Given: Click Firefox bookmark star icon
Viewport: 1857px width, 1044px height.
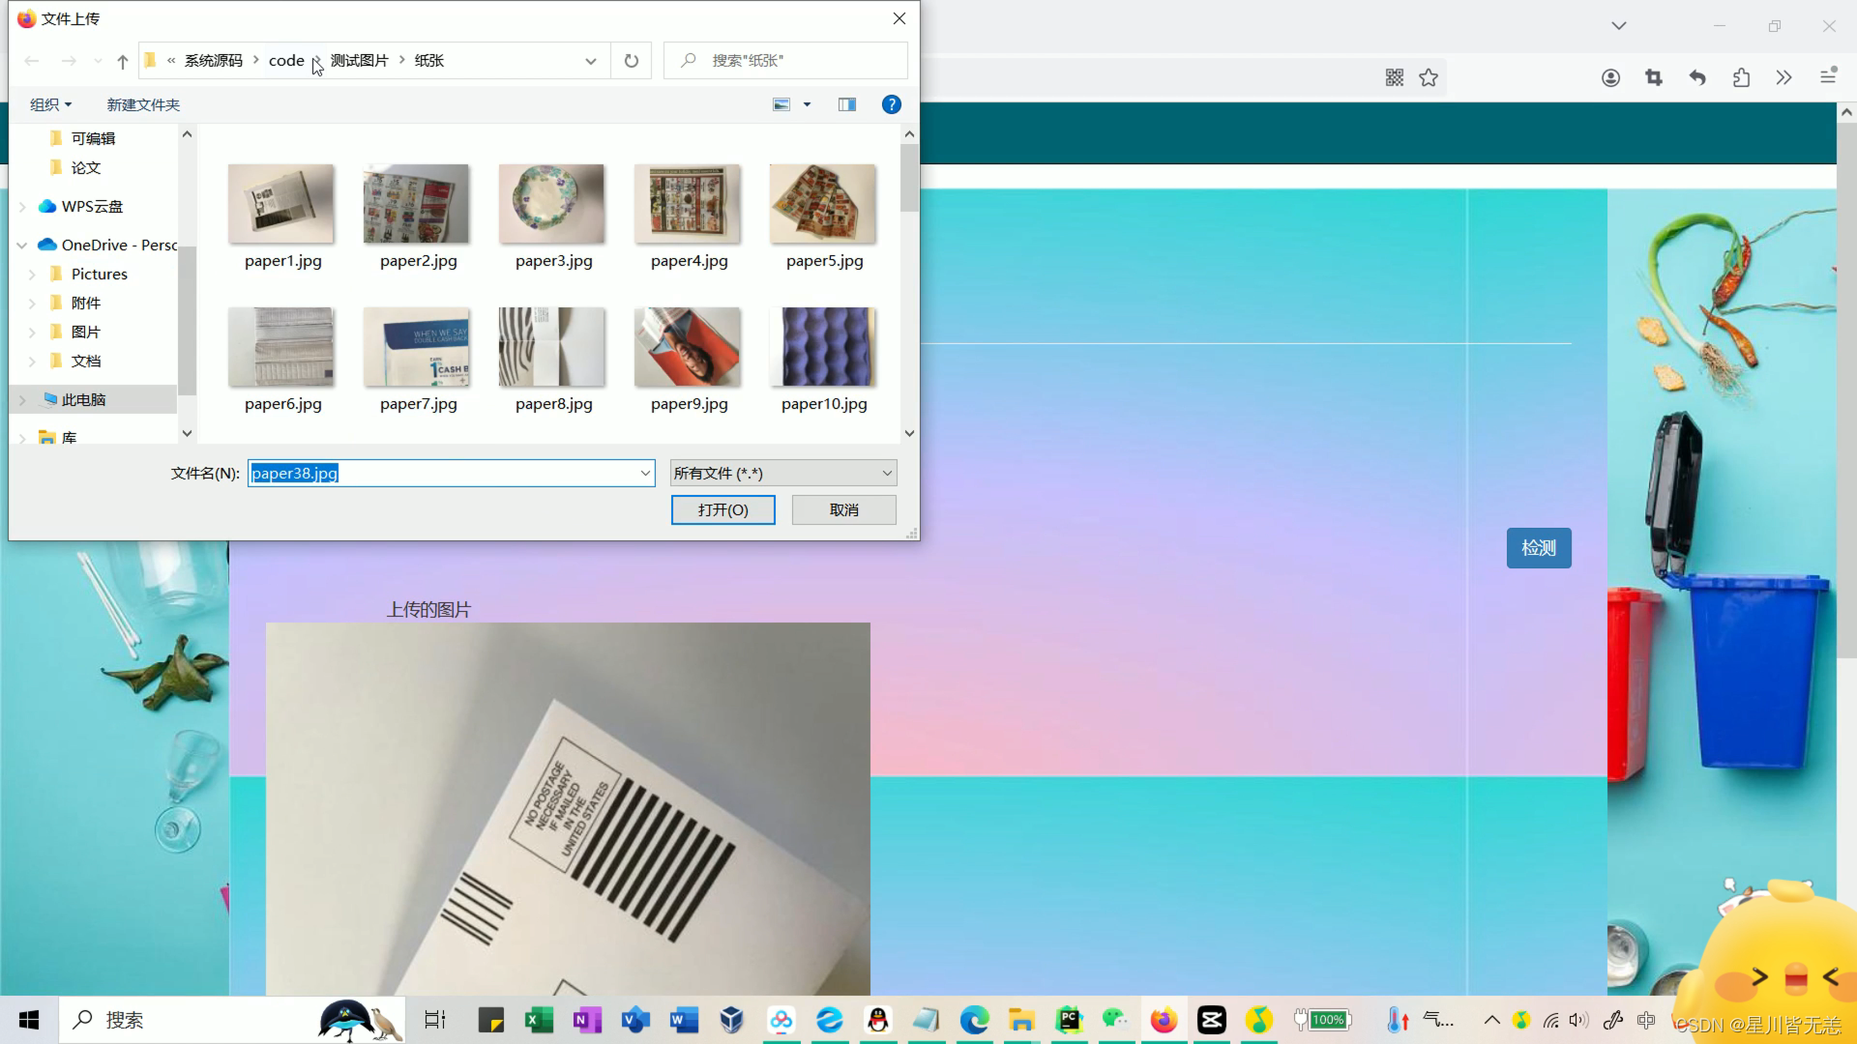Looking at the screenshot, I should click(x=1429, y=78).
